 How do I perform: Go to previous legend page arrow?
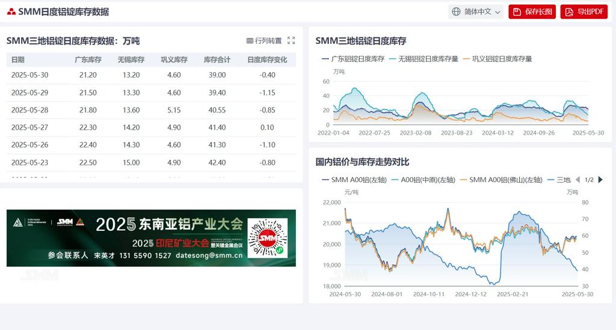click(x=577, y=180)
